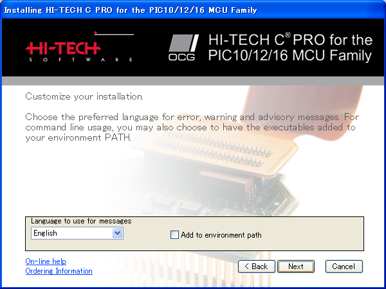Click the installer window title bar
Image resolution: width=386 pixels, height=289 pixels.
pyautogui.click(x=193, y=10)
